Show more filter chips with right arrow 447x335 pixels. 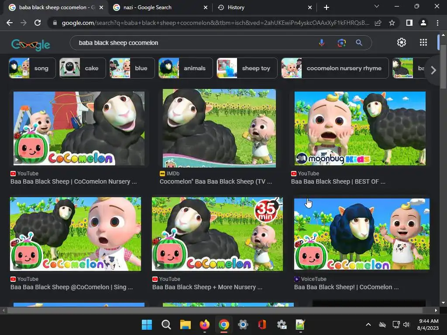tap(433, 70)
